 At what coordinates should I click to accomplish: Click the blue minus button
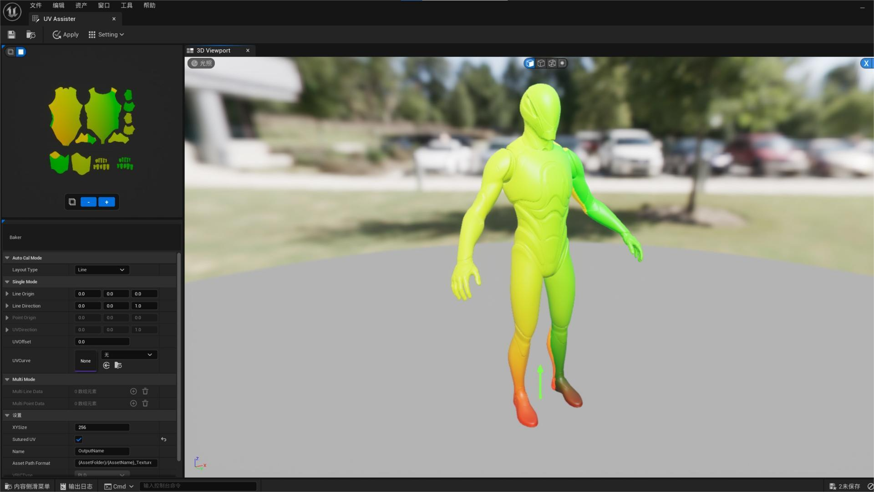[x=88, y=202]
